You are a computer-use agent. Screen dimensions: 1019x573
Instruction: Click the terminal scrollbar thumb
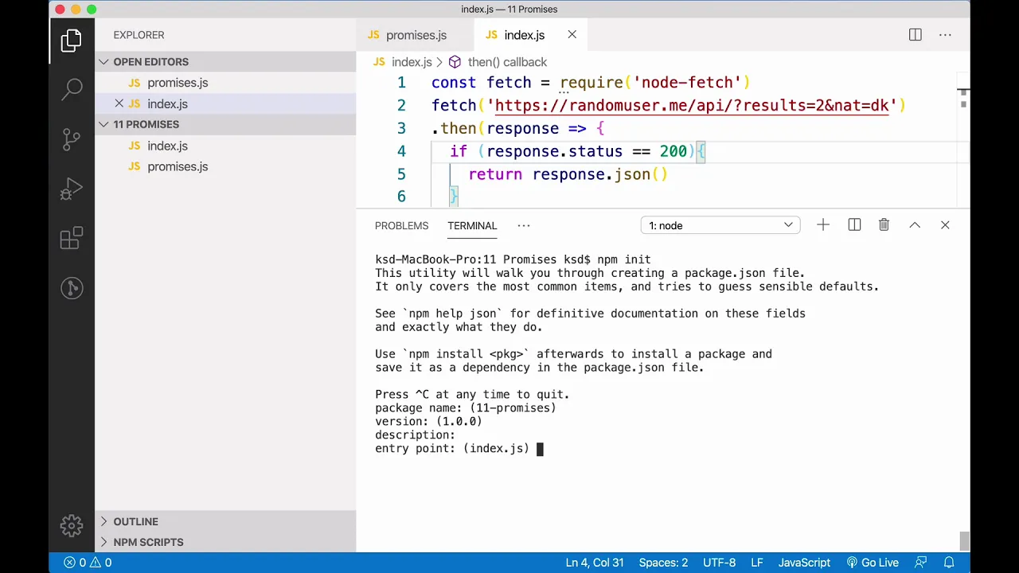964,540
